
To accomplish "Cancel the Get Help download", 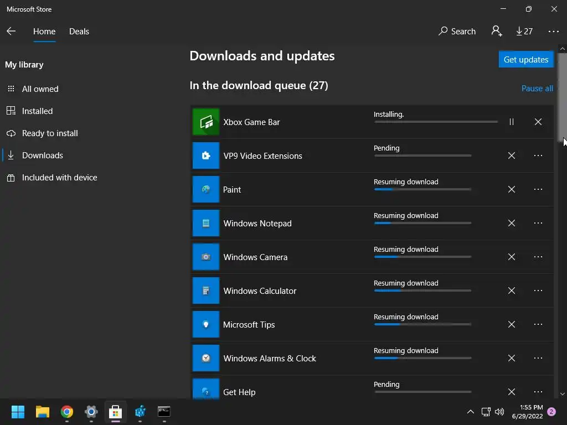I will [x=511, y=392].
